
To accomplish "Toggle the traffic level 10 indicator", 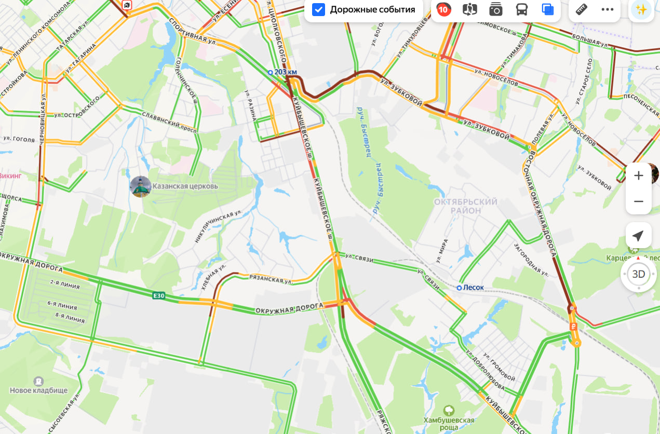I will pos(443,9).
